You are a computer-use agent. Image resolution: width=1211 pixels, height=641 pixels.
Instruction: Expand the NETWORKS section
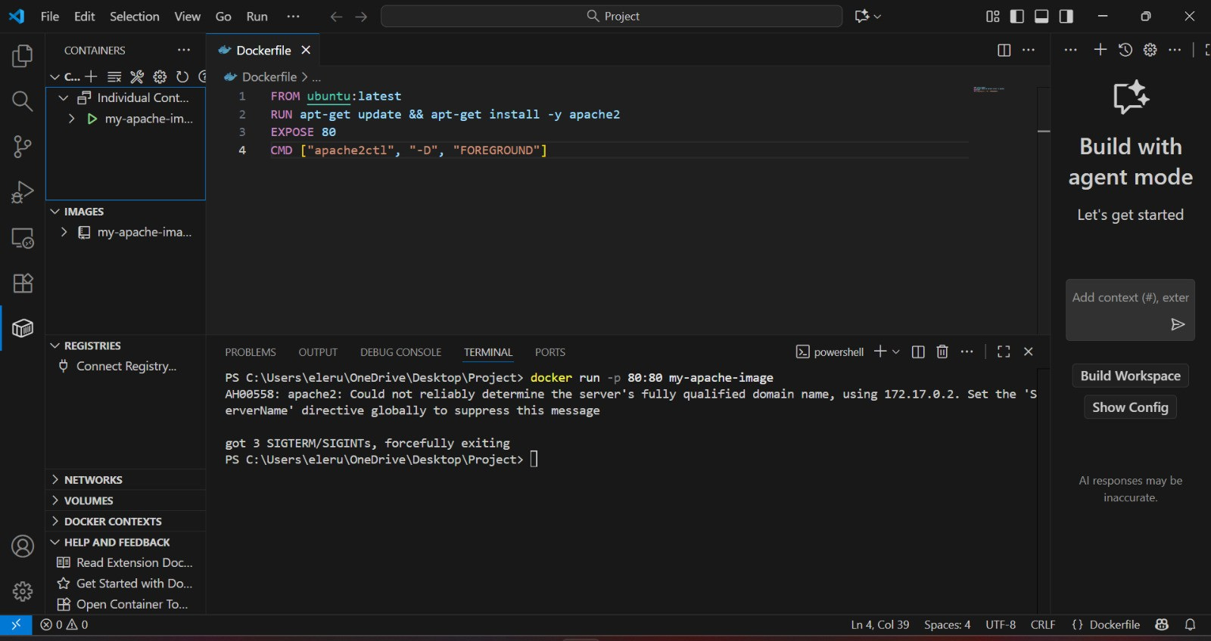pos(92,480)
